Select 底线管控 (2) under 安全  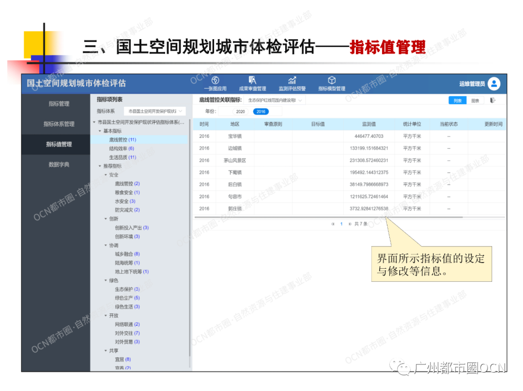tap(127, 184)
